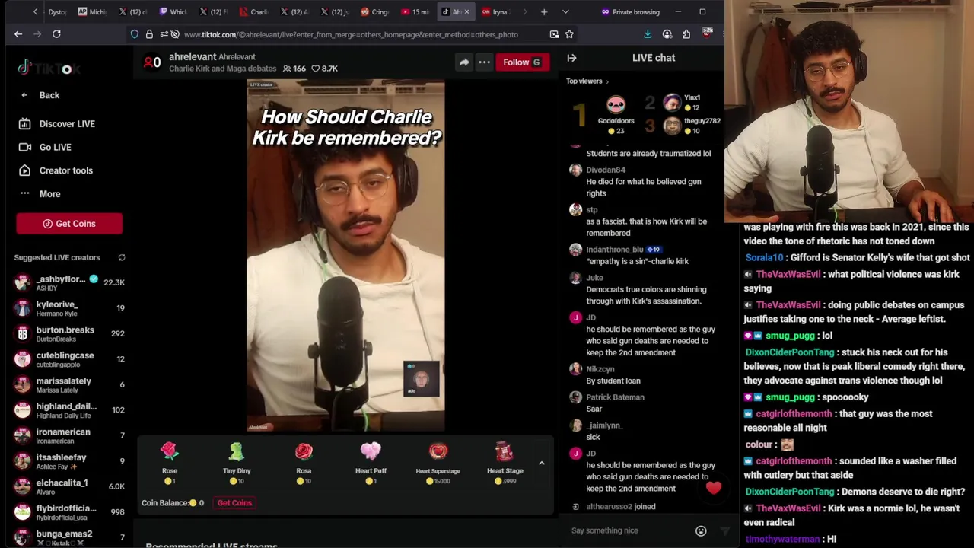
Task: Open cuteblingcase suggested LIVE creator
Action: (68, 359)
